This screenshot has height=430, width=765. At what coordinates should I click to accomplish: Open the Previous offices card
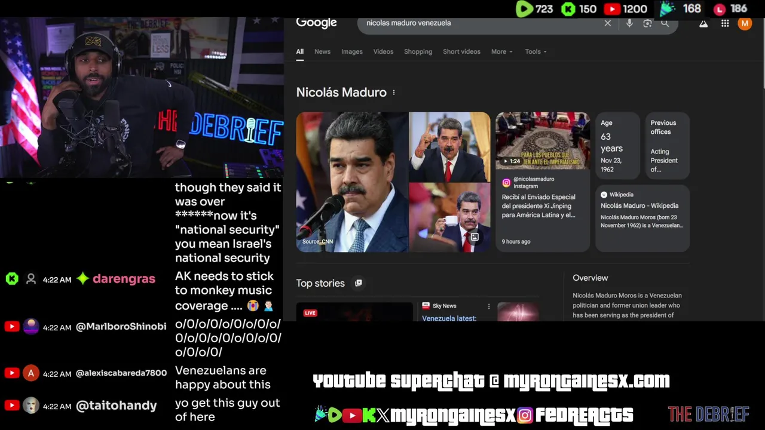667,146
